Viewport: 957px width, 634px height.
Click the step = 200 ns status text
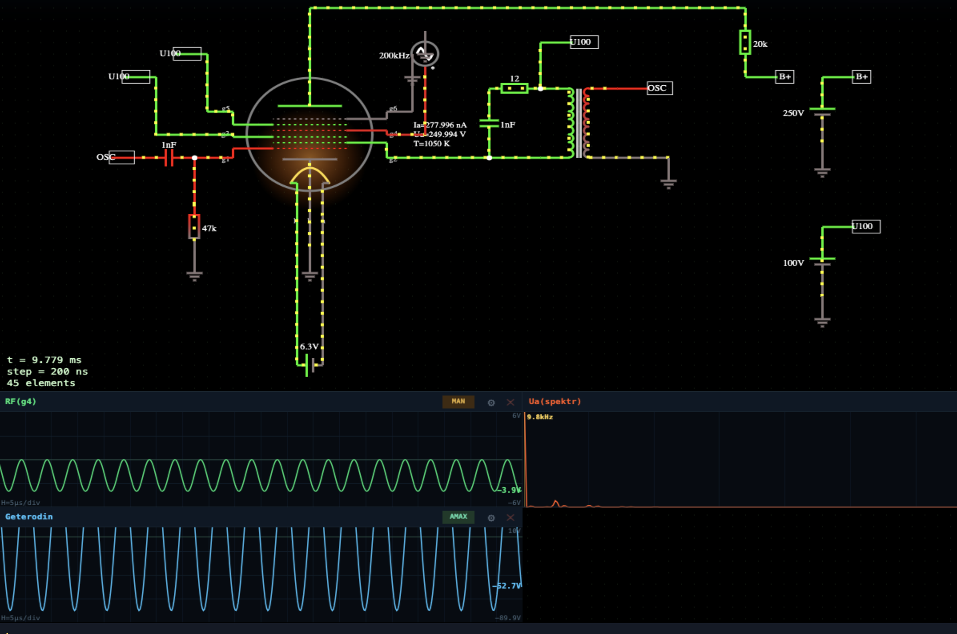coord(47,371)
